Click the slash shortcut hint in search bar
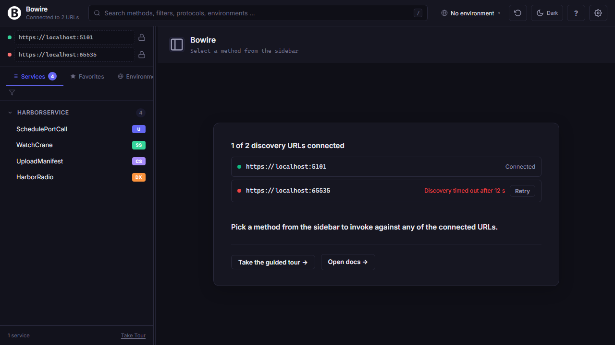 pyautogui.click(x=418, y=13)
